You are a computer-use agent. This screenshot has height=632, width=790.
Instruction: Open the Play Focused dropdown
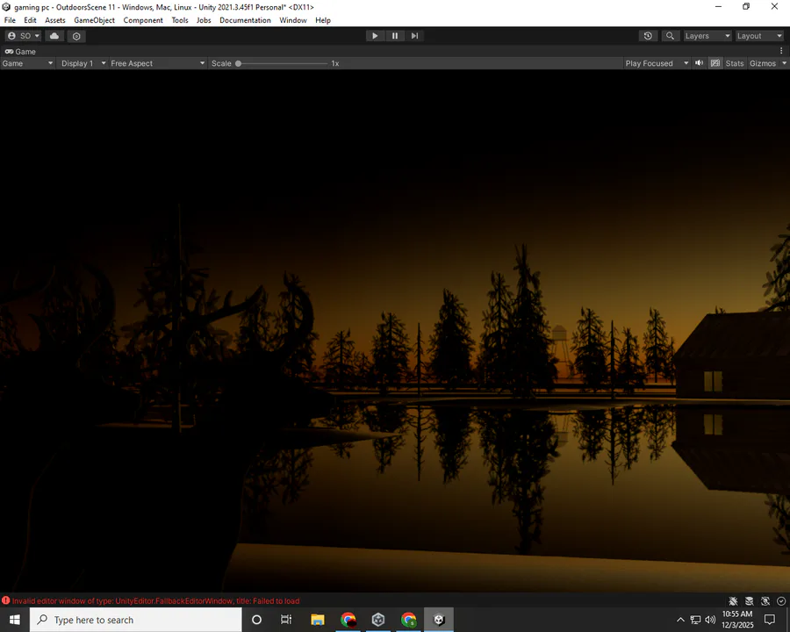tap(657, 63)
